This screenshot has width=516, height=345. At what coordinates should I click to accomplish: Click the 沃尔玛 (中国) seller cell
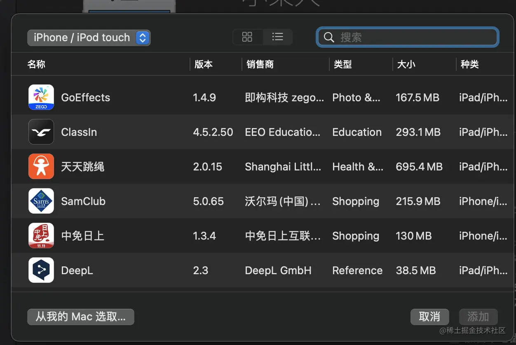(x=283, y=201)
